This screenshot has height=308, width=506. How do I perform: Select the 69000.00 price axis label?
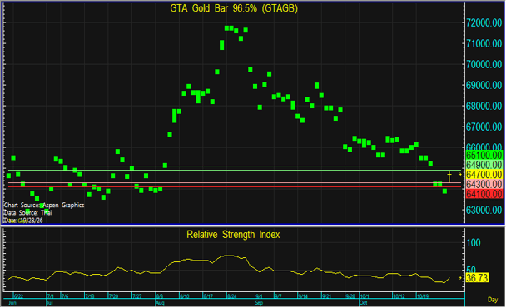tap(484, 85)
